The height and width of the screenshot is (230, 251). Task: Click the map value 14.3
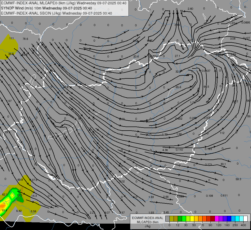34,196
